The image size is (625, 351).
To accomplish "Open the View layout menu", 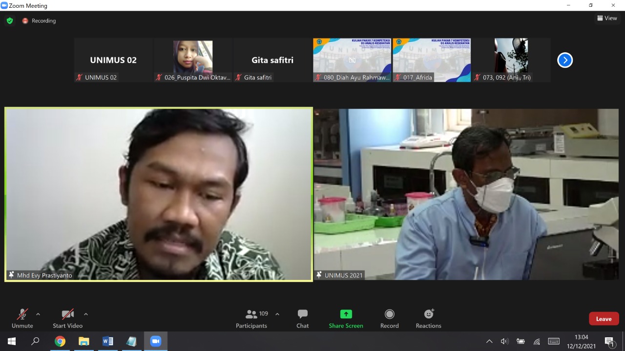I will (607, 18).
